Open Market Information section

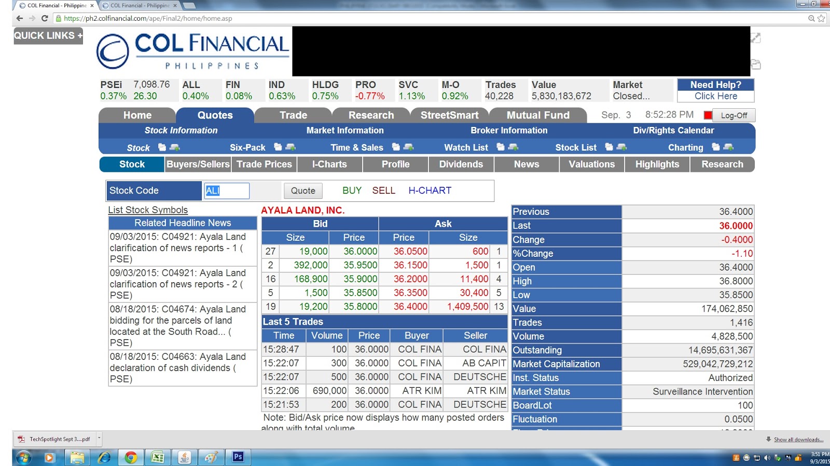[345, 130]
